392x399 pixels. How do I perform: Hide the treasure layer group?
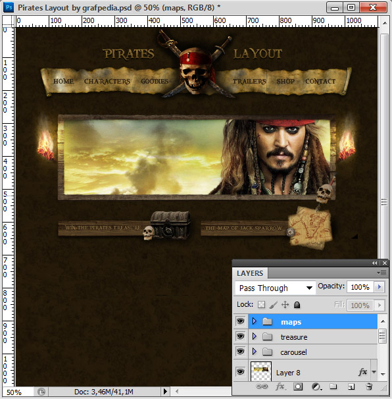240,336
